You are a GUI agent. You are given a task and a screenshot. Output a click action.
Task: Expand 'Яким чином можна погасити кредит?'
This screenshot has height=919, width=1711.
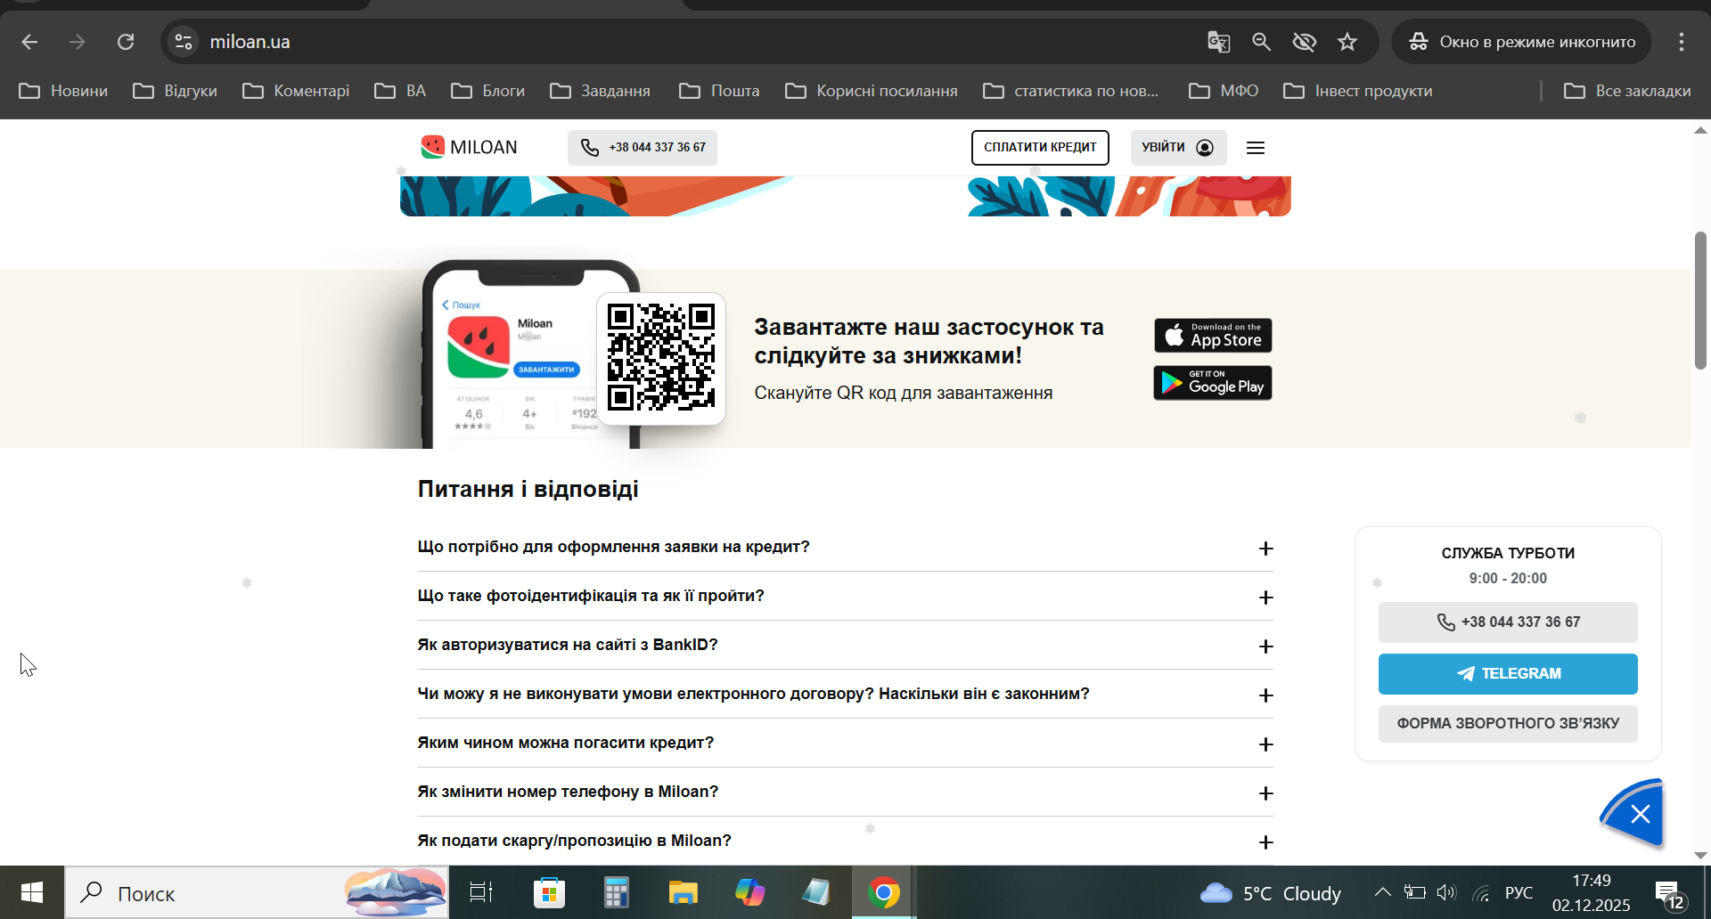point(846,744)
